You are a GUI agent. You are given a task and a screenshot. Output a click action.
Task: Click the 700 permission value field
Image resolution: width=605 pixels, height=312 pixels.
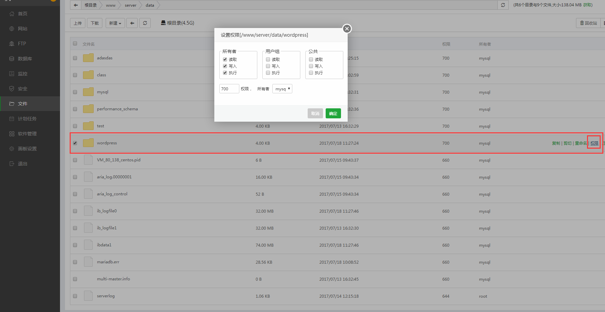pos(229,89)
